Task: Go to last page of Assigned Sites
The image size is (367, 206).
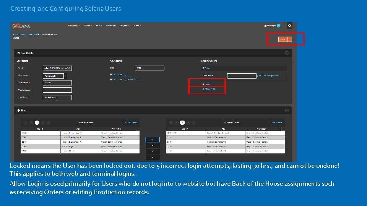Action: pyautogui.click(x=194, y=122)
